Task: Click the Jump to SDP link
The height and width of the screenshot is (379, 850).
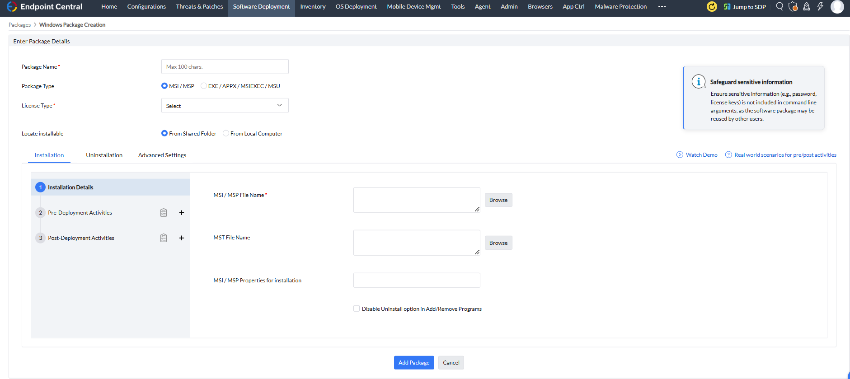Action: 745,7
